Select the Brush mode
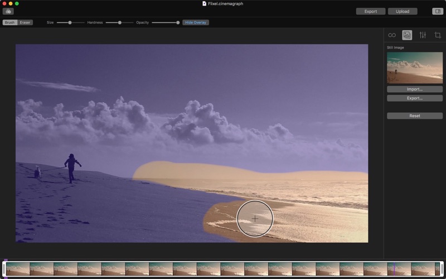Image resolution: width=446 pixels, height=279 pixels. pyautogui.click(x=10, y=22)
